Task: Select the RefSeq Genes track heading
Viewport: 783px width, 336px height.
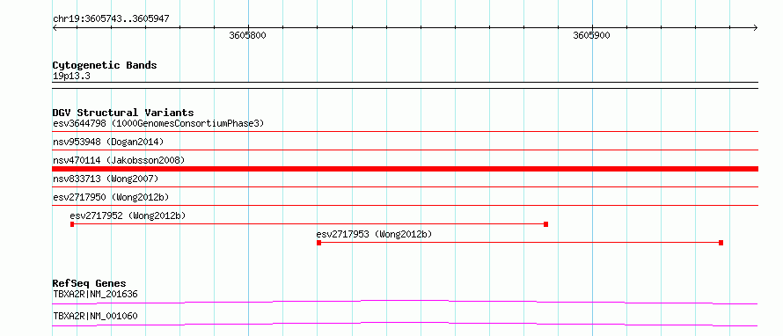Action: click(89, 283)
